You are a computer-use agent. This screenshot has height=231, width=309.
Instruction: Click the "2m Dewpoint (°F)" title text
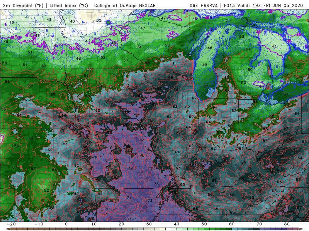tap(23, 5)
